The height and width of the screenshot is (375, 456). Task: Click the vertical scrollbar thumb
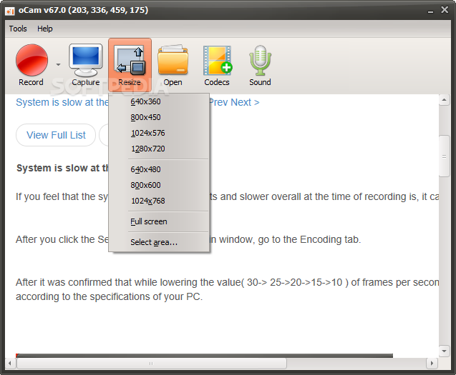(x=444, y=156)
